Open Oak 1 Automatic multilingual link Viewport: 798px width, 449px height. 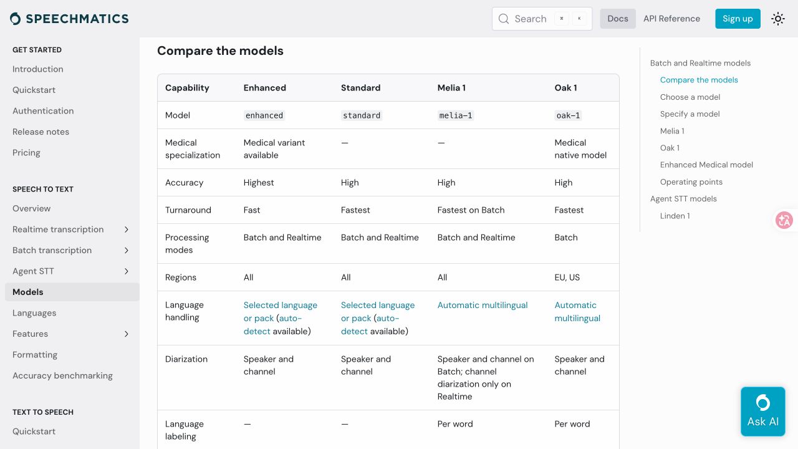(577, 311)
